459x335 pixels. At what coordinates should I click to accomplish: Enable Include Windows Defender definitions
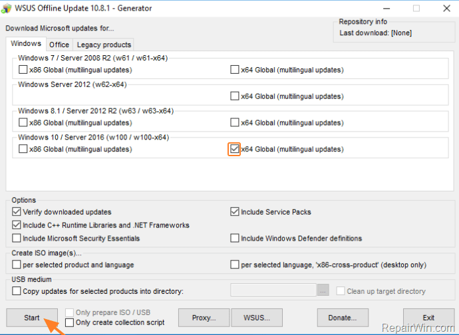point(234,238)
